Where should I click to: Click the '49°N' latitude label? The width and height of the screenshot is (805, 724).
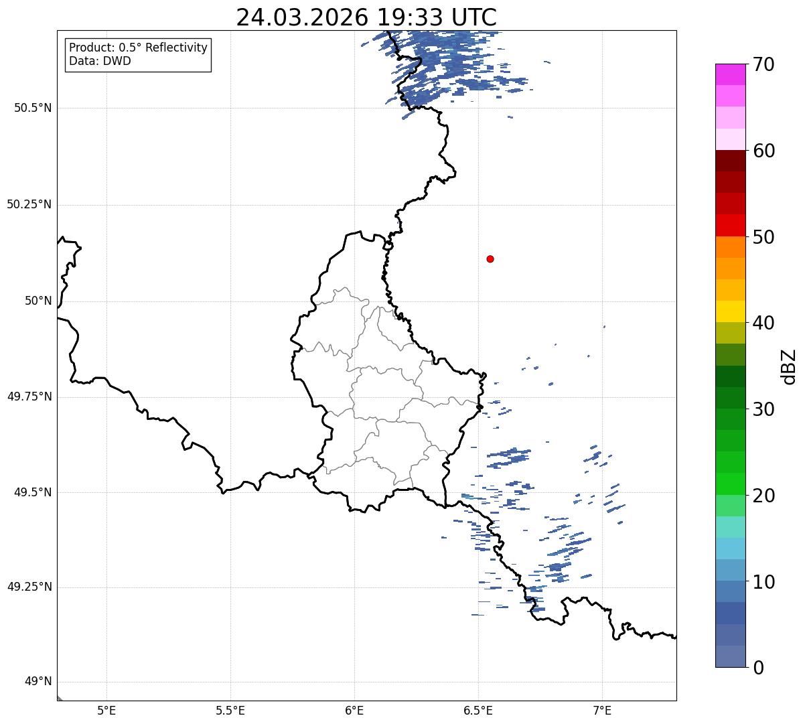coord(38,682)
